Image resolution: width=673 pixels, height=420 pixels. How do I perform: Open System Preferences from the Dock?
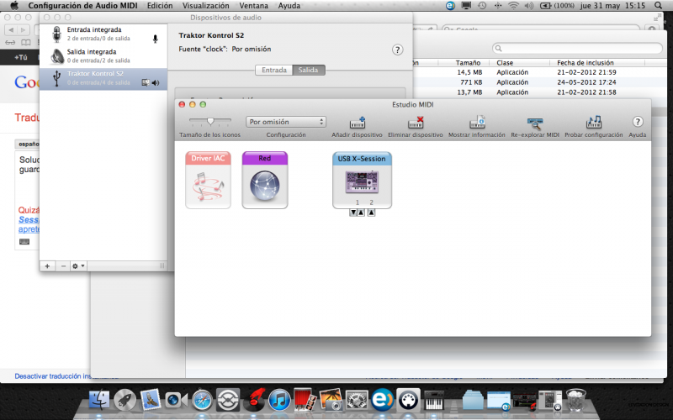tap(357, 401)
